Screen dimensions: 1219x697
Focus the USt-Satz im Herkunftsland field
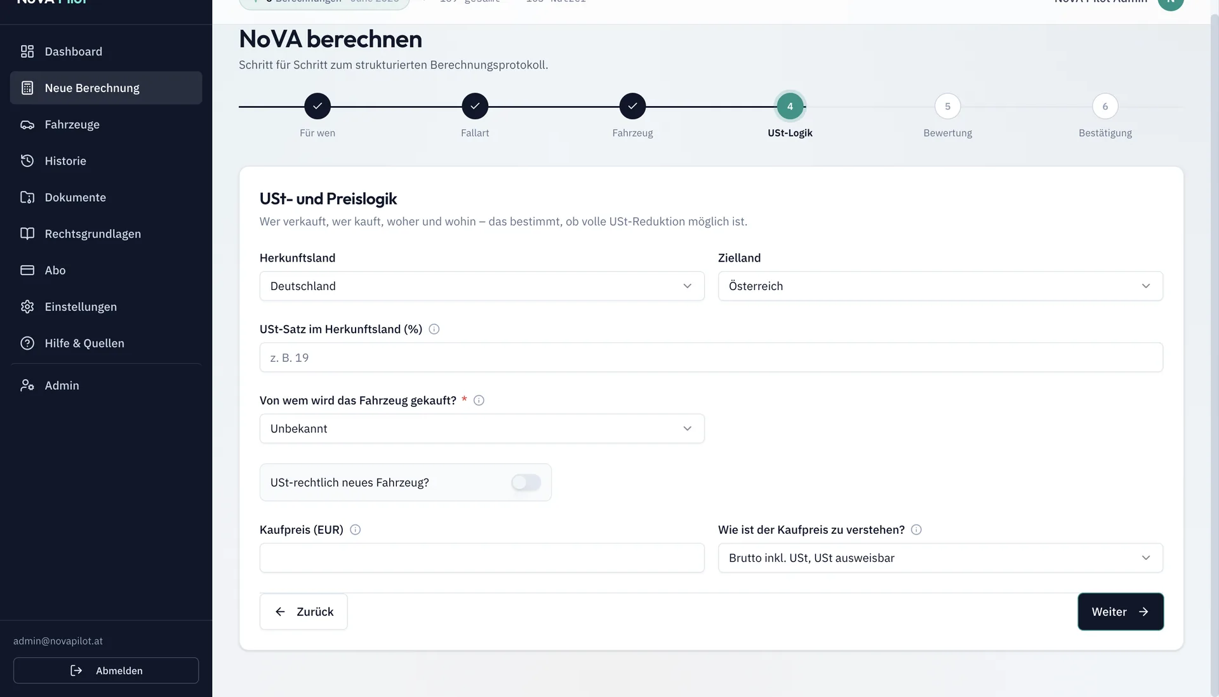(711, 357)
